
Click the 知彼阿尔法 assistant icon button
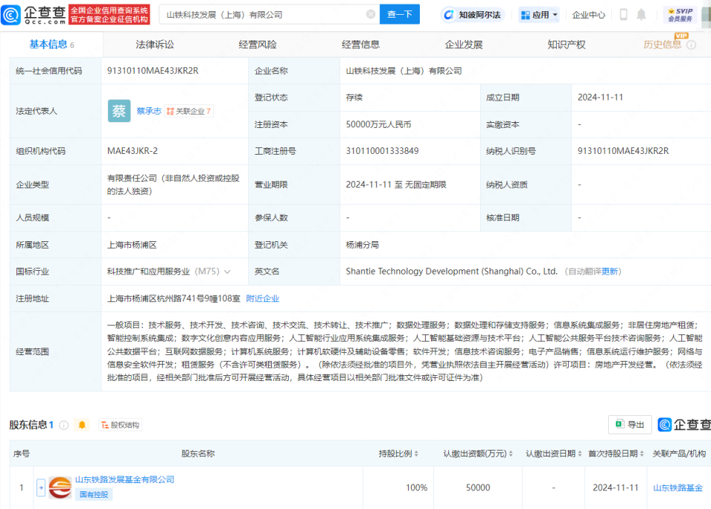(473, 15)
